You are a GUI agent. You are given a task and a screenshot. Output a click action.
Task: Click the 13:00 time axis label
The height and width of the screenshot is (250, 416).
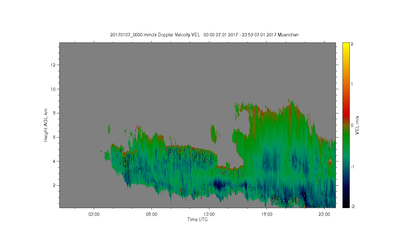click(209, 214)
